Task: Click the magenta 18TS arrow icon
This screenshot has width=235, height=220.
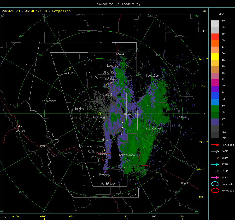Action: coord(215,178)
